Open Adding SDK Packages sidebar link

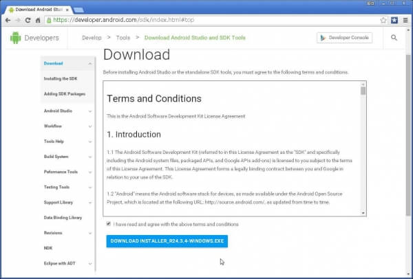(x=65, y=94)
